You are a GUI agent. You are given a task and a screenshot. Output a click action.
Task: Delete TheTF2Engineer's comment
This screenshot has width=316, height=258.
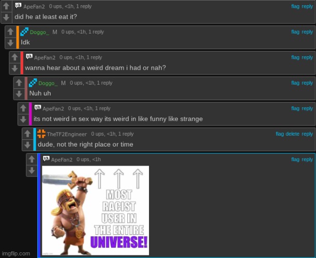coord(292,134)
